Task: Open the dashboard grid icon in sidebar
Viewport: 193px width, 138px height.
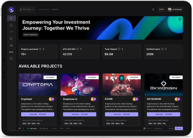Action: pos(11,18)
